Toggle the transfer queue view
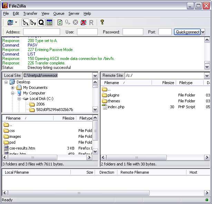Viewport: 212px width, 204px height. coord(41,22)
